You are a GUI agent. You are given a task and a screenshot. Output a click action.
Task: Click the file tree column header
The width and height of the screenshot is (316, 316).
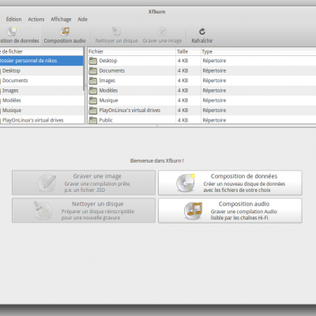(x=42, y=51)
